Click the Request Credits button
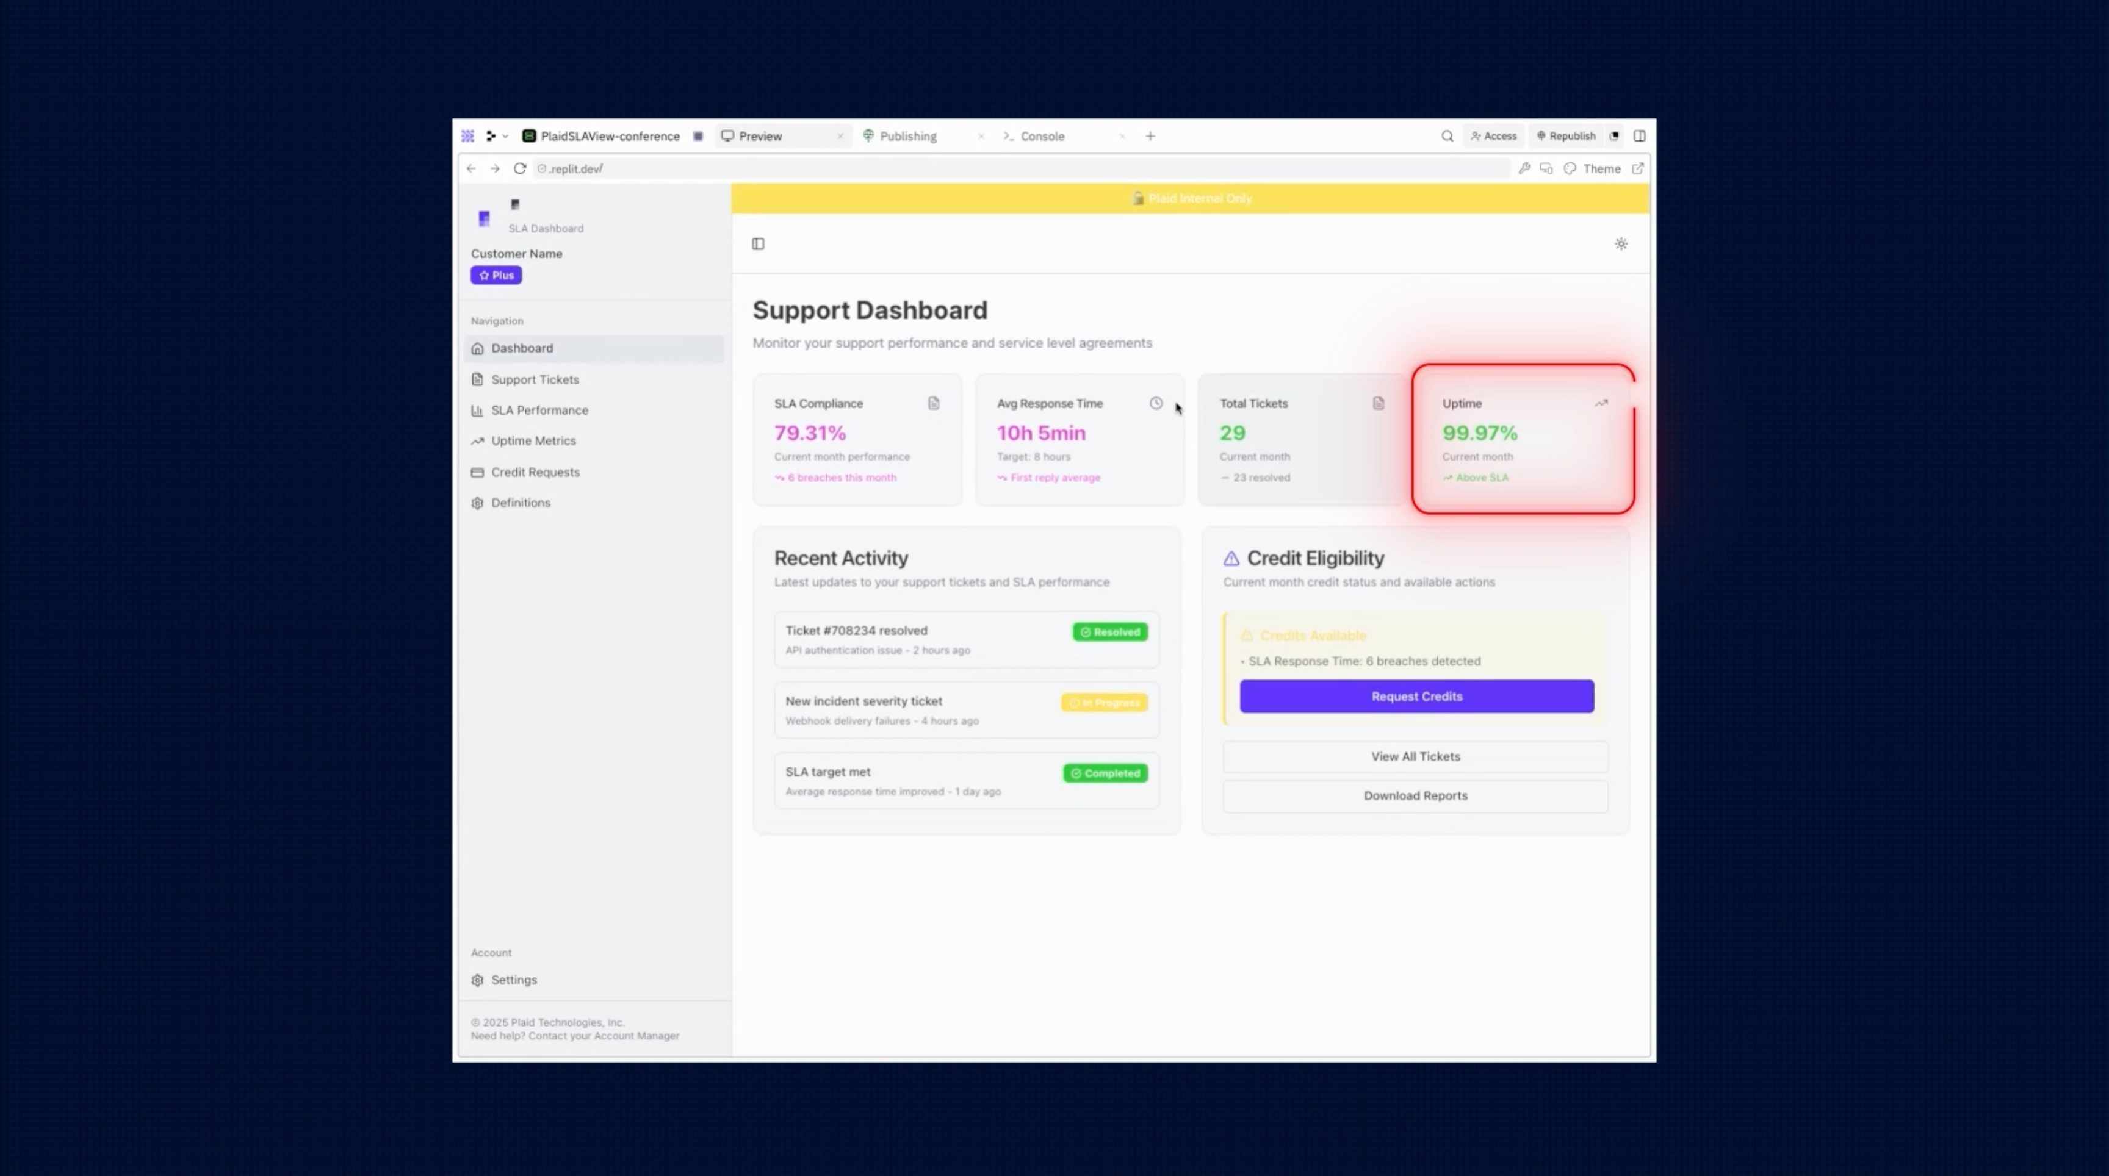2109x1176 pixels. [1416, 695]
